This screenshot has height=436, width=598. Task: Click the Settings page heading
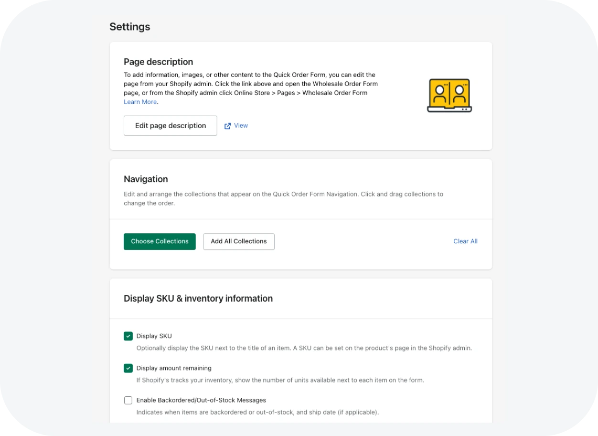point(130,27)
